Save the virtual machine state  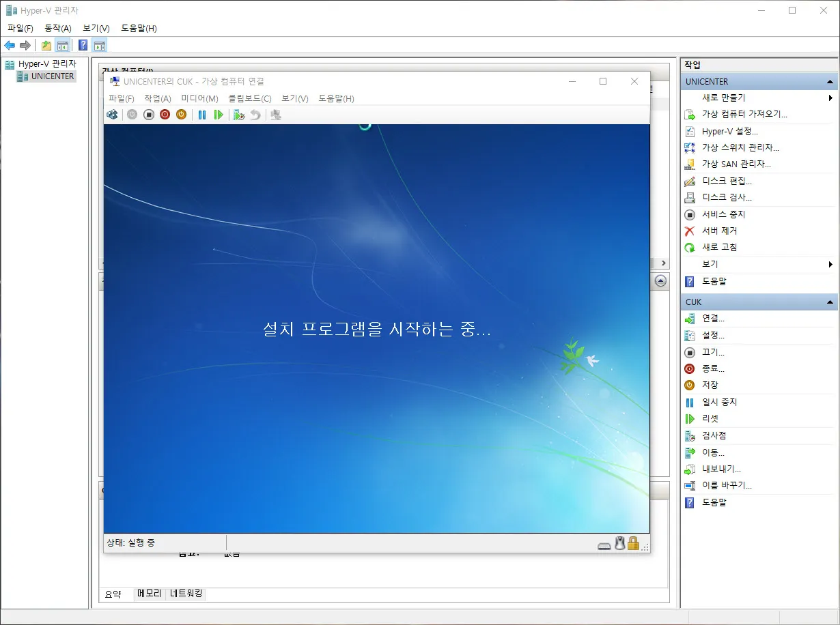point(181,115)
